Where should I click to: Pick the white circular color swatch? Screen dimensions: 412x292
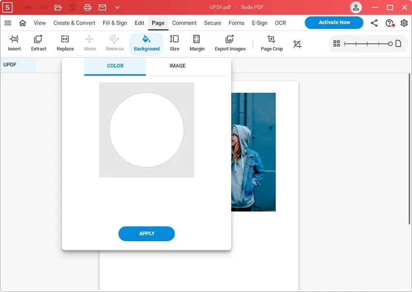click(x=146, y=130)
